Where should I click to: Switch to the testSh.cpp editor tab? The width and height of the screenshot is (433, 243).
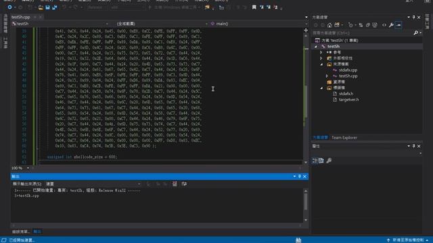point(21,17)
